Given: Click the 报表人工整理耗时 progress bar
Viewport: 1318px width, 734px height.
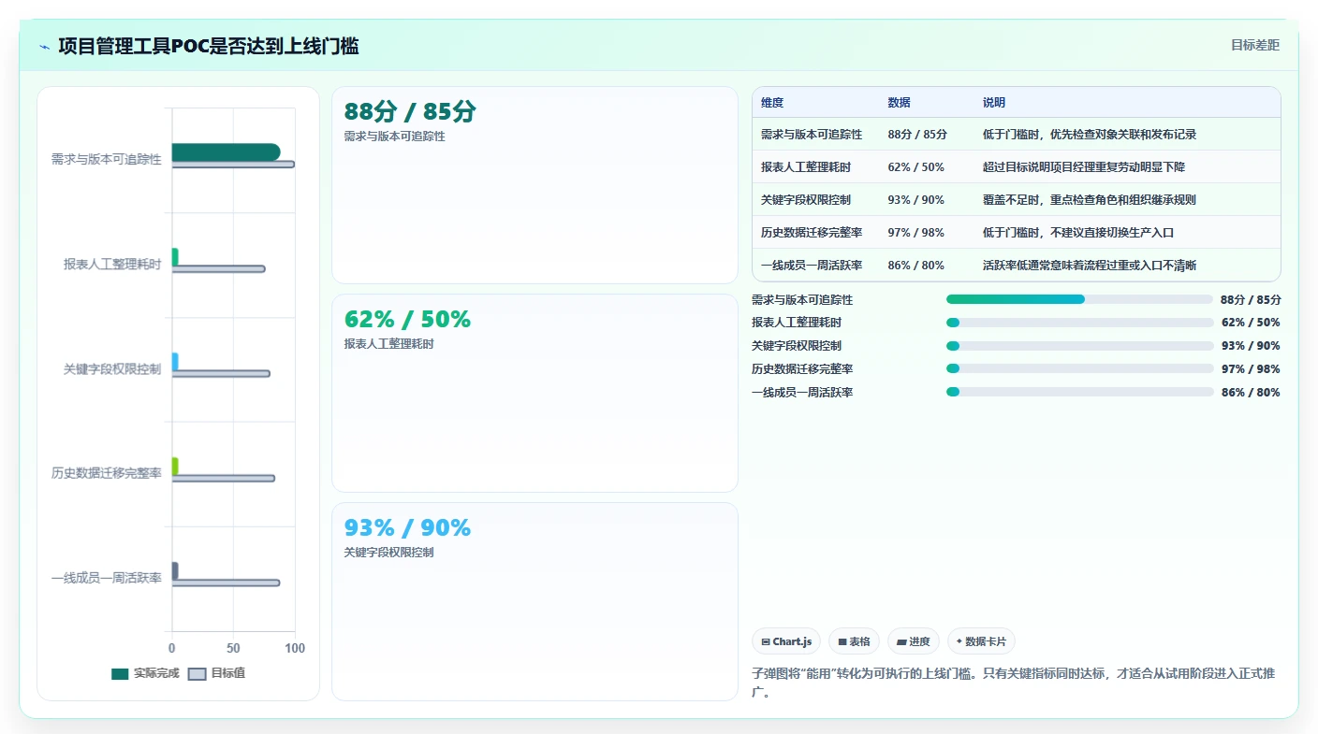Looking at the screenshot, I should click(x=1079, y=323).
